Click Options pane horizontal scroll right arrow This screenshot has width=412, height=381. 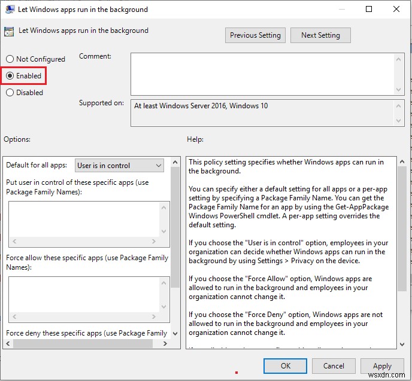point(165,343)
